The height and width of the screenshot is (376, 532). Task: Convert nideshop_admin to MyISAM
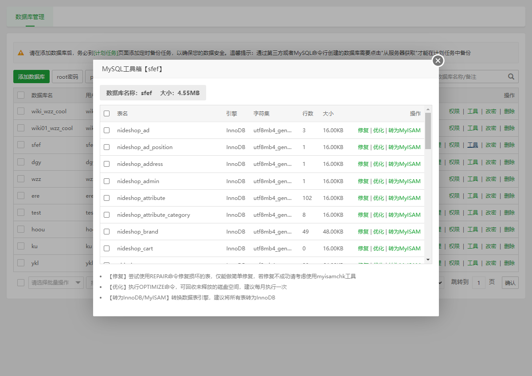(404, 181)
